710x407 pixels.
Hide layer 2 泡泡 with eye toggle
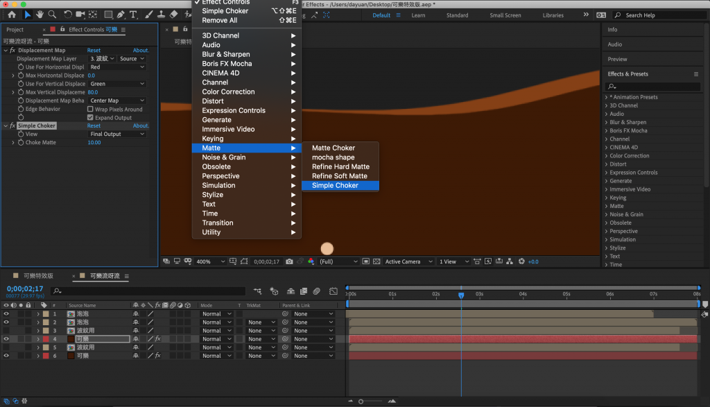(x=6, y=322)
